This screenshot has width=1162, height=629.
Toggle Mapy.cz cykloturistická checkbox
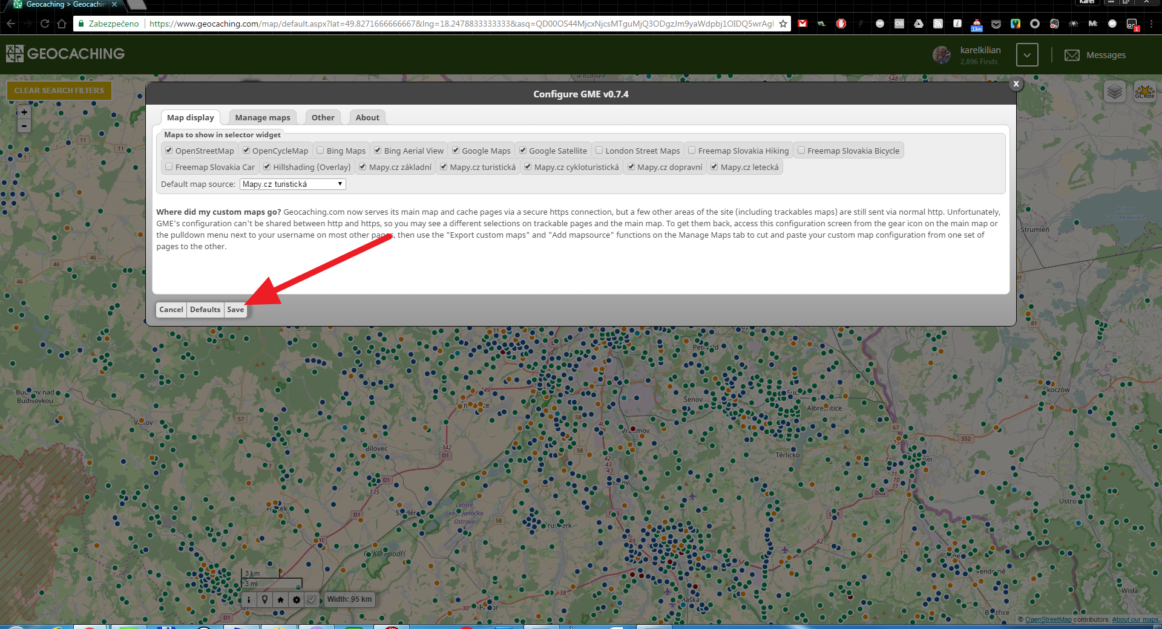coord(528,167)
